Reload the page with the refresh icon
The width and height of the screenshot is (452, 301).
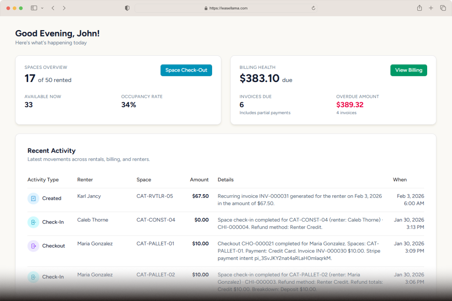click(x=313, y=8)
